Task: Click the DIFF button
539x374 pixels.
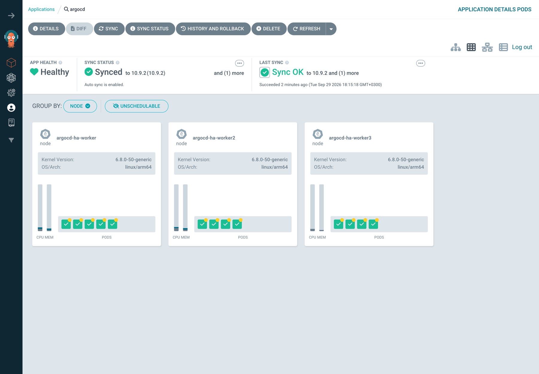Action: pos(79,29)
